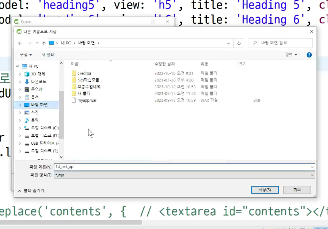Expand the 다운로드 tree node
The width and height of the screenshot is (328, 229).
coord(20,81)
